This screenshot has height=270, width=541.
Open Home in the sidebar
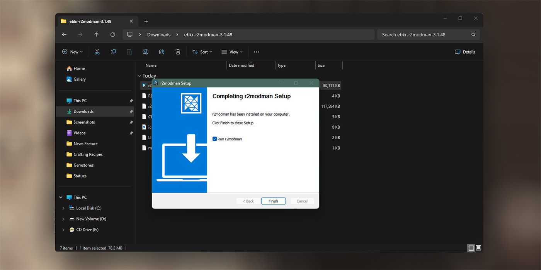click(75, 68)
